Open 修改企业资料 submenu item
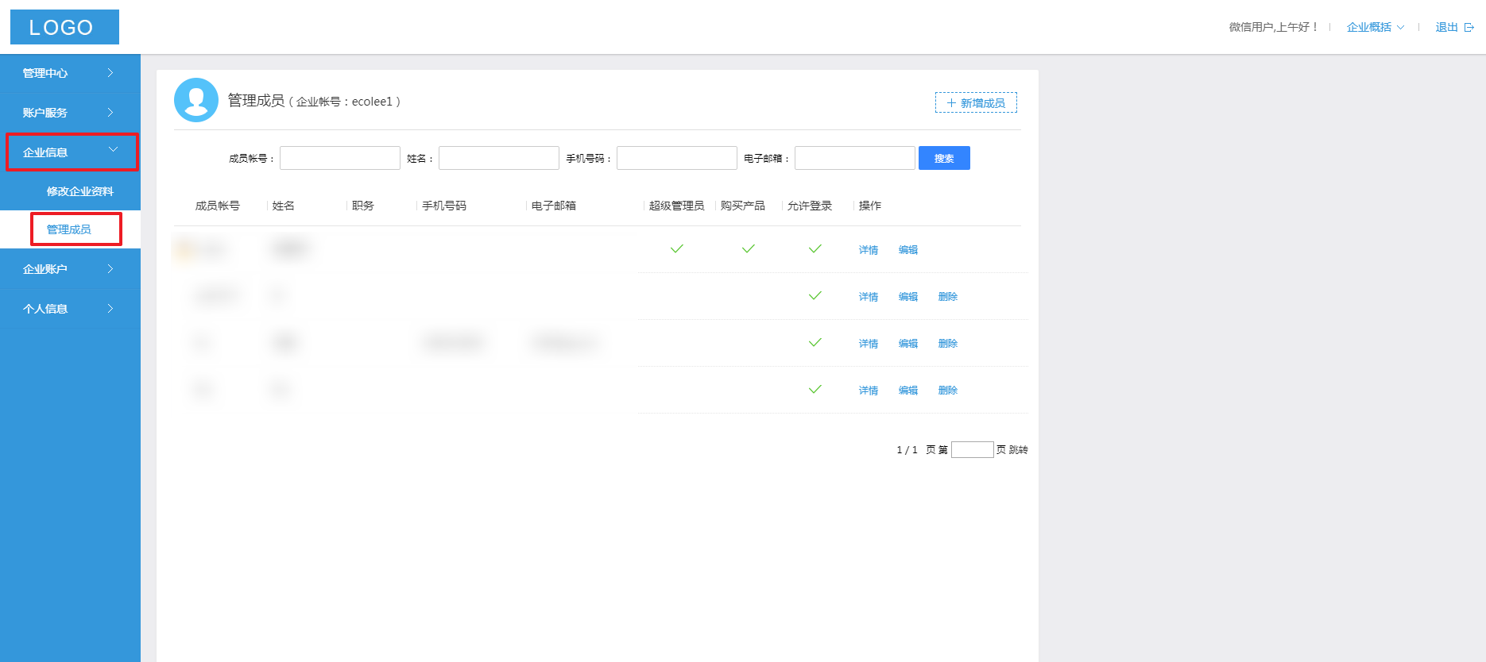 click(79, 191)
